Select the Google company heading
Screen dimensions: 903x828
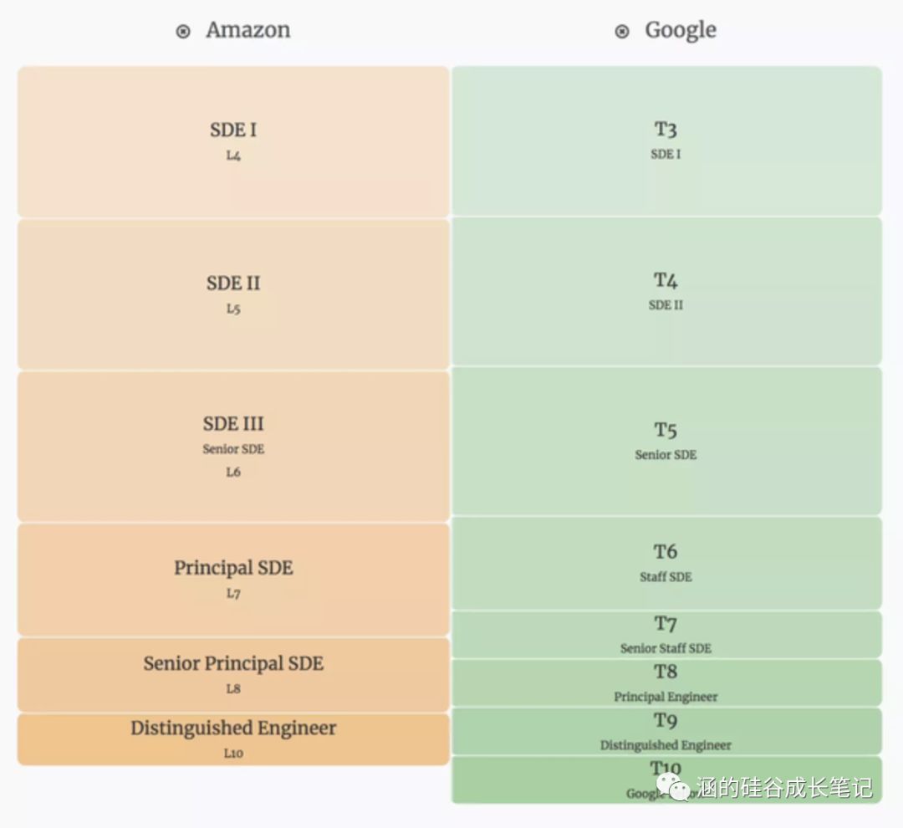click(x=681, y=30)
